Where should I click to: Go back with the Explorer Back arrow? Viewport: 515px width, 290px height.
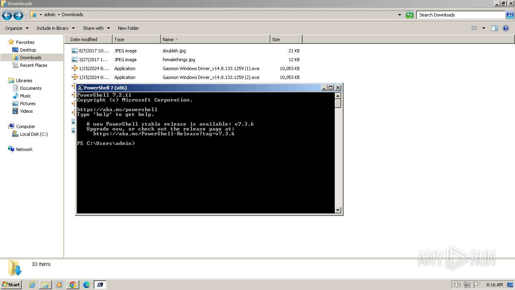[7, 15]
